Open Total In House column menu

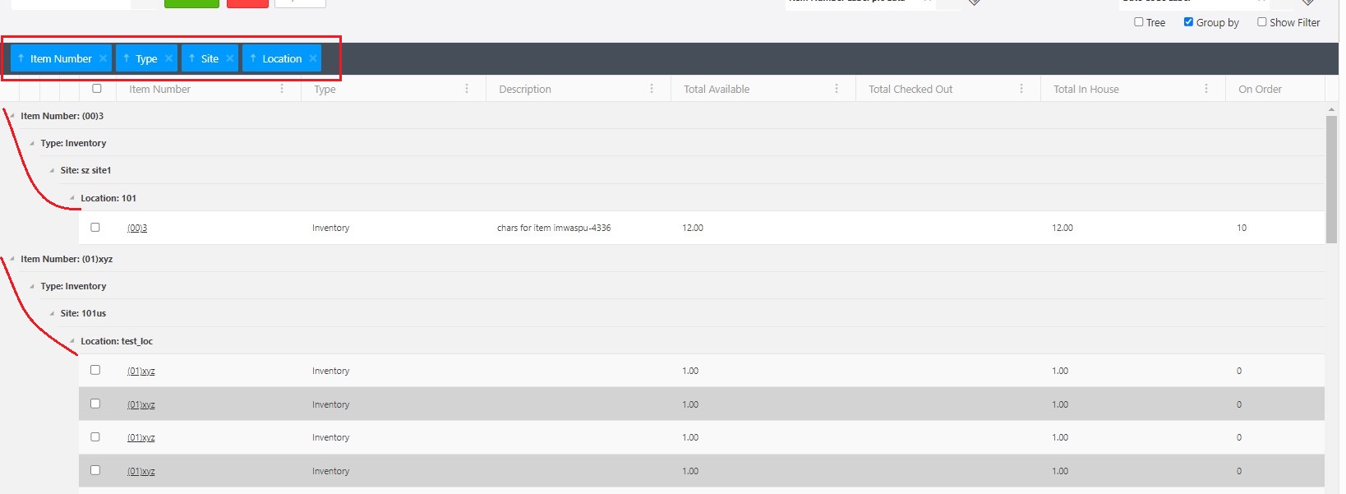1206,89
